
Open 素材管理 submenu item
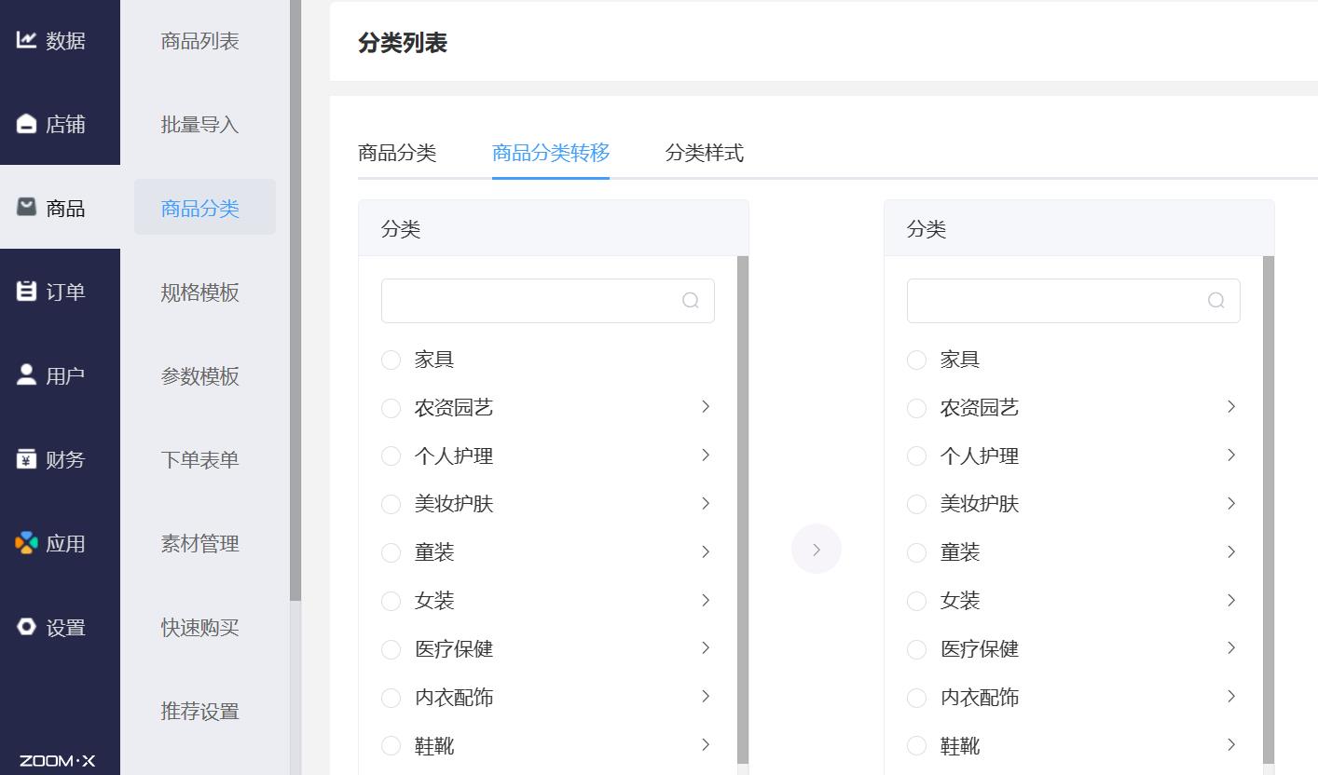pyautogui.click(x=199, y=544)
